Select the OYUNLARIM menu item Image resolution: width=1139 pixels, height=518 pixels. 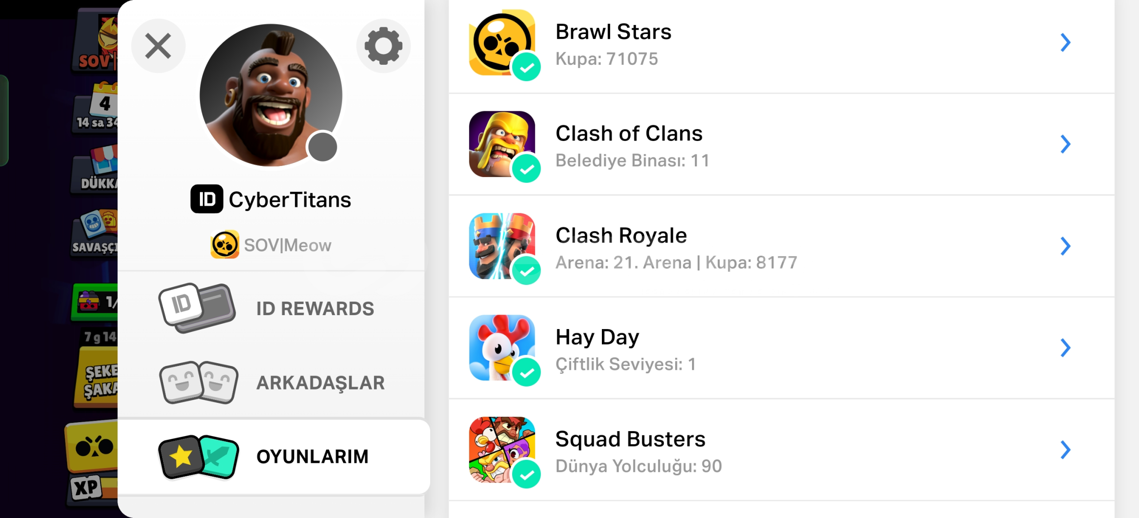pos(274,457)
